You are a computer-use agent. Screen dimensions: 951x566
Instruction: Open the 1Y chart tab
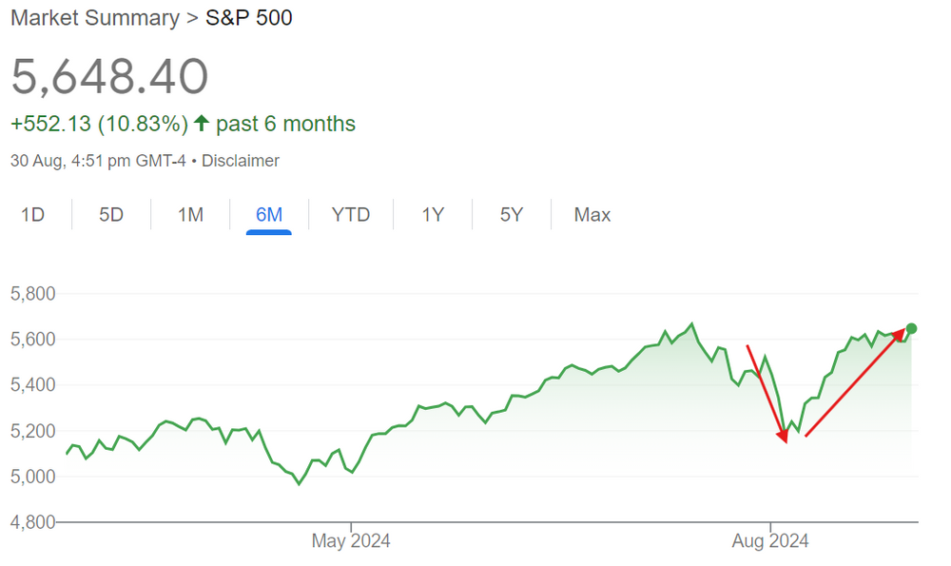click(x=433, y=215)
